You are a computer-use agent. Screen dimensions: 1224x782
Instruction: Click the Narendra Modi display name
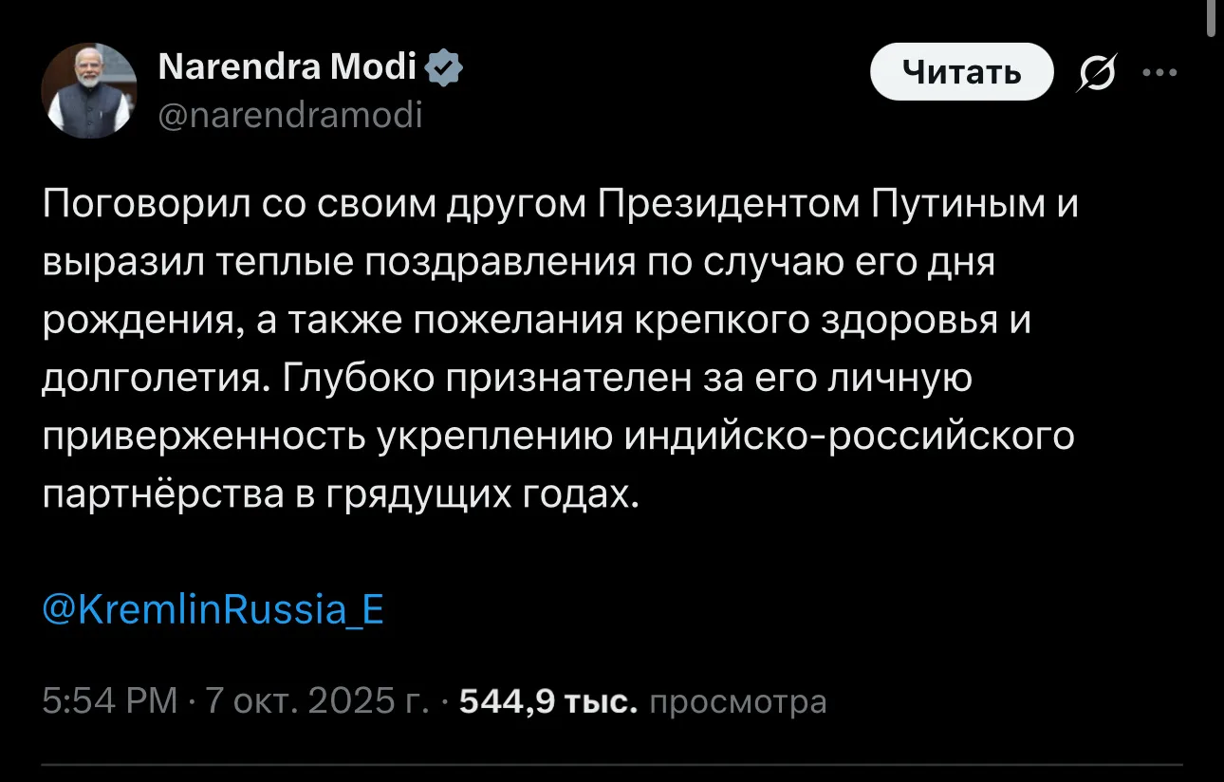tap(286, 67)
